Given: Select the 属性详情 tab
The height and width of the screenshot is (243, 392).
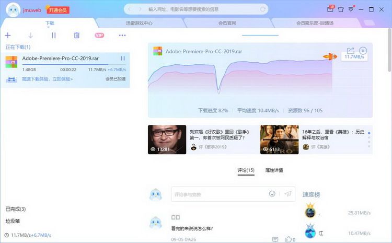Looking at the screenshot, I should pyautogui.click(x=274, y=170).
